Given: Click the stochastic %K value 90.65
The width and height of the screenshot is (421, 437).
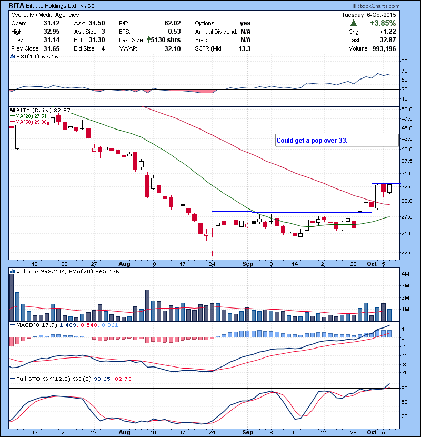Looking at the screenshot, I should 102,379.
